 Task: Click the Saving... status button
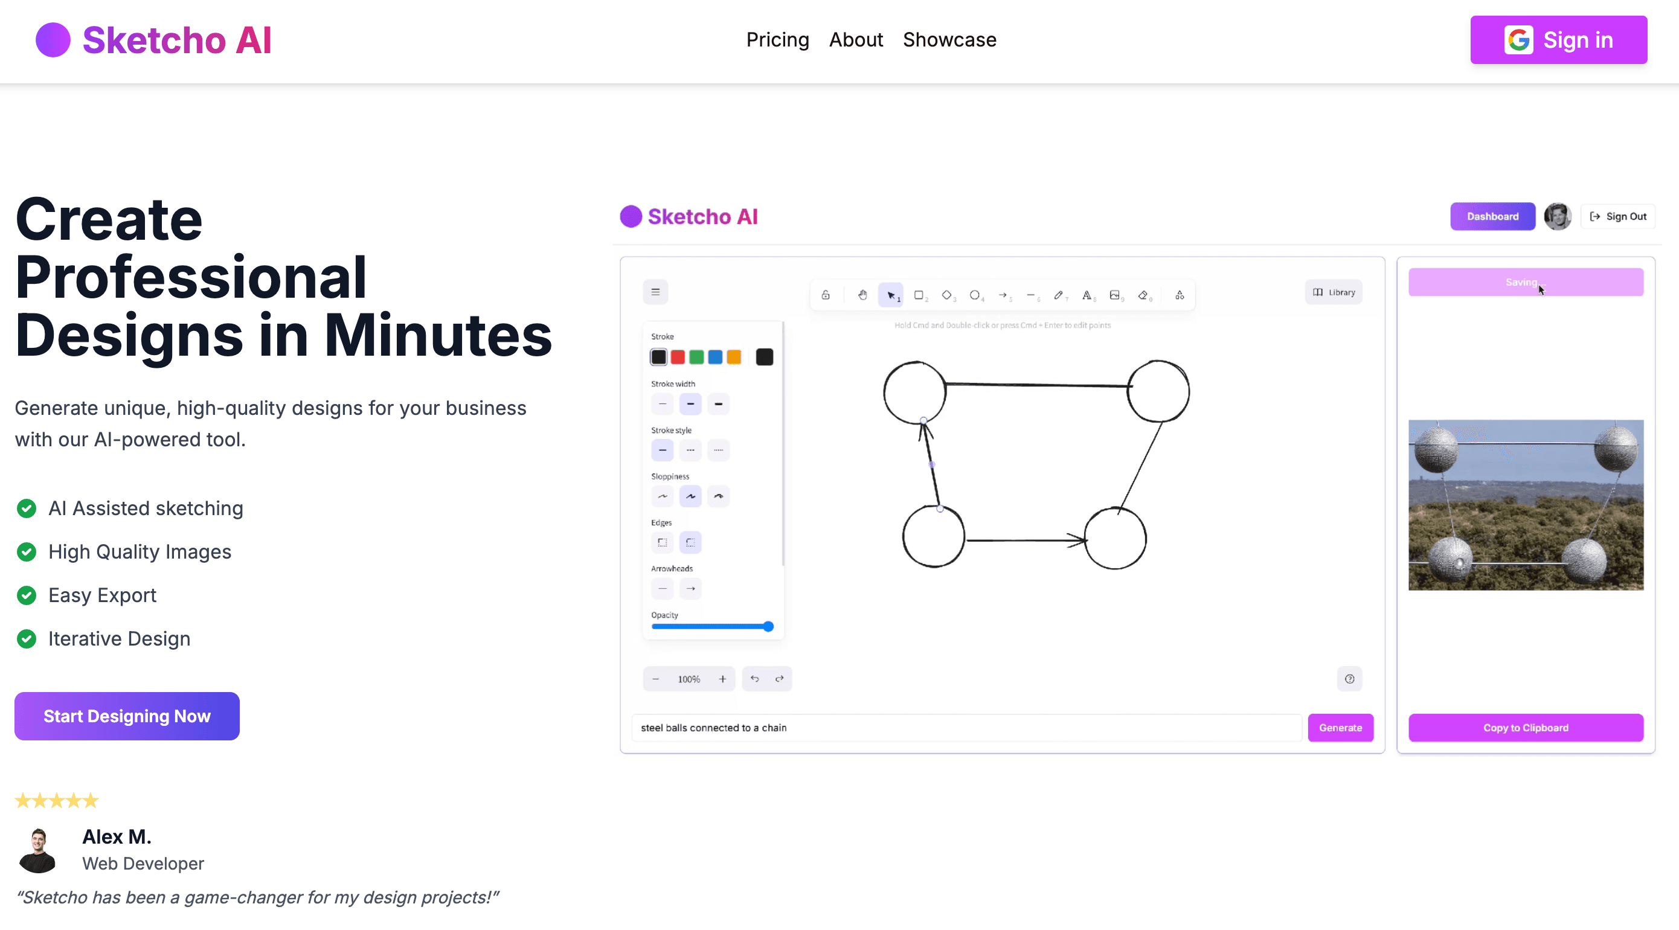[1526, 282]
